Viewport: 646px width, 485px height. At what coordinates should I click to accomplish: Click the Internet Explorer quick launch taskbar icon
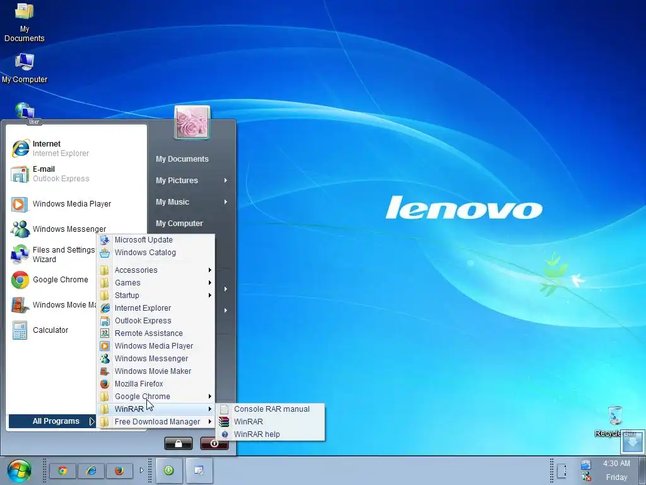point(91,470)
